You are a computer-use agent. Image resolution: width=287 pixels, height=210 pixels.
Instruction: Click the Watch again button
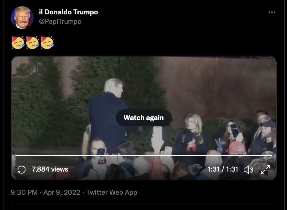(x=144, y=117)
